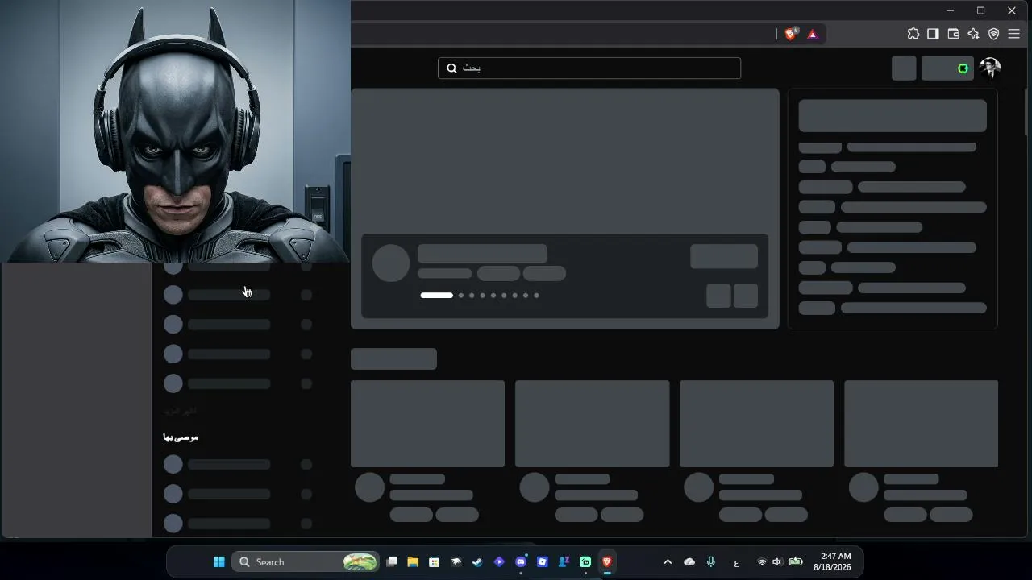Screen dimensions: 1032x580
Task: Expand the system tray hidden icons chevron
Action: tap(668, 561)
